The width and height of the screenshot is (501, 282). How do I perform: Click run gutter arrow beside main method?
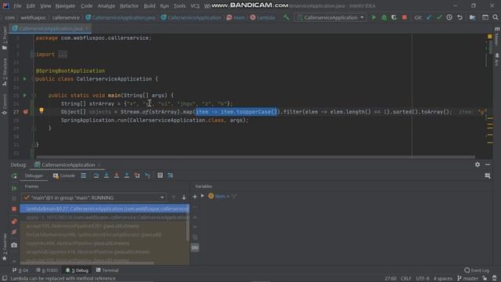click(x=25, y=96)
